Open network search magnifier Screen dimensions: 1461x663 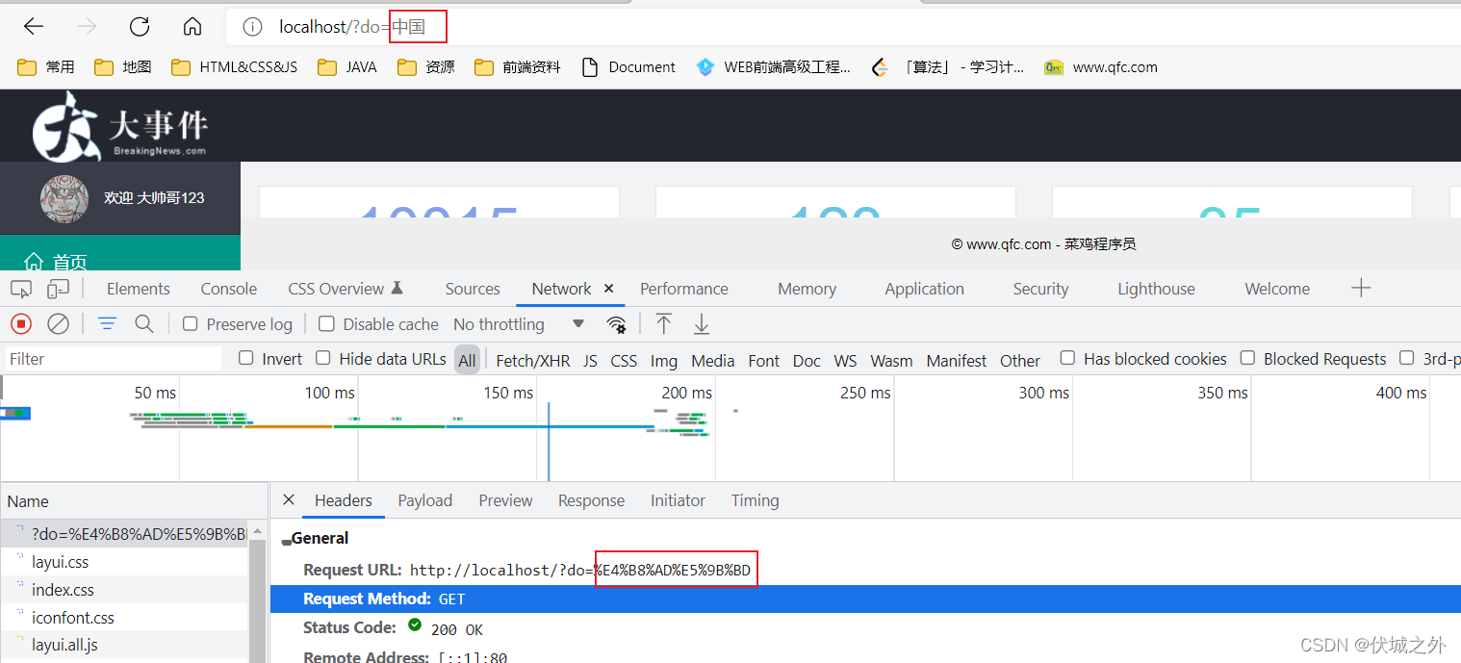point(144,324)
